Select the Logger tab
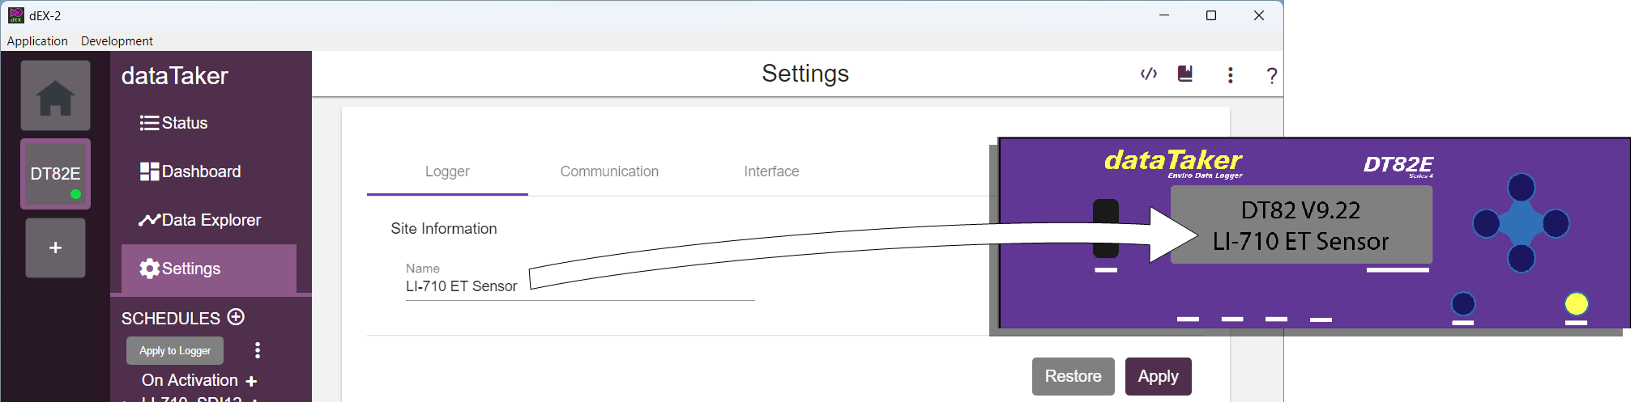Screen dimensions: 1639x402 (x=447, y=171)
